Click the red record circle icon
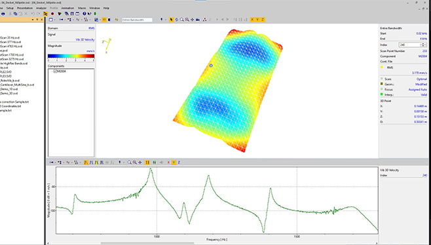Image resolution: width=431 pixels, height=245 pixels. click(x=52, y=14)
